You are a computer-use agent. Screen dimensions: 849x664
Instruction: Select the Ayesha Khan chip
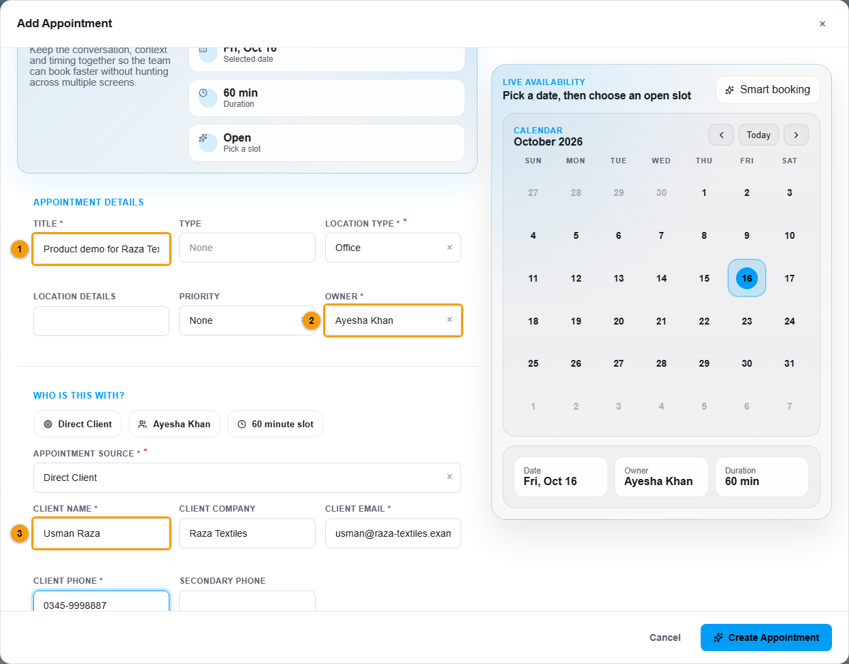[x=174, y=424]
